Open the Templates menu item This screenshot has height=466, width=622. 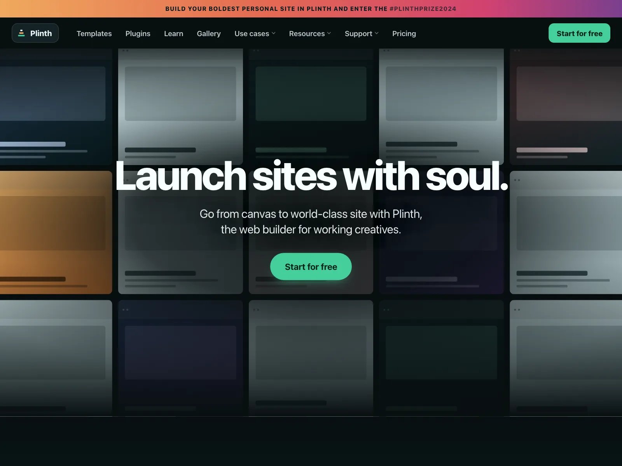(94, 33)
